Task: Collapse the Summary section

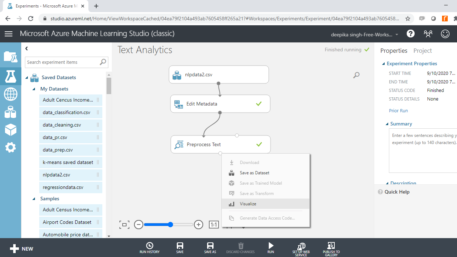Action: tap(387, 124)
